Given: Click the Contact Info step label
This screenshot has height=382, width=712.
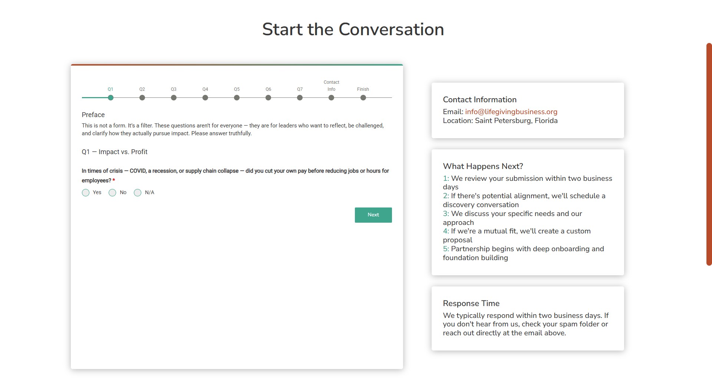Looking at the screenshot, I should 331,86.
